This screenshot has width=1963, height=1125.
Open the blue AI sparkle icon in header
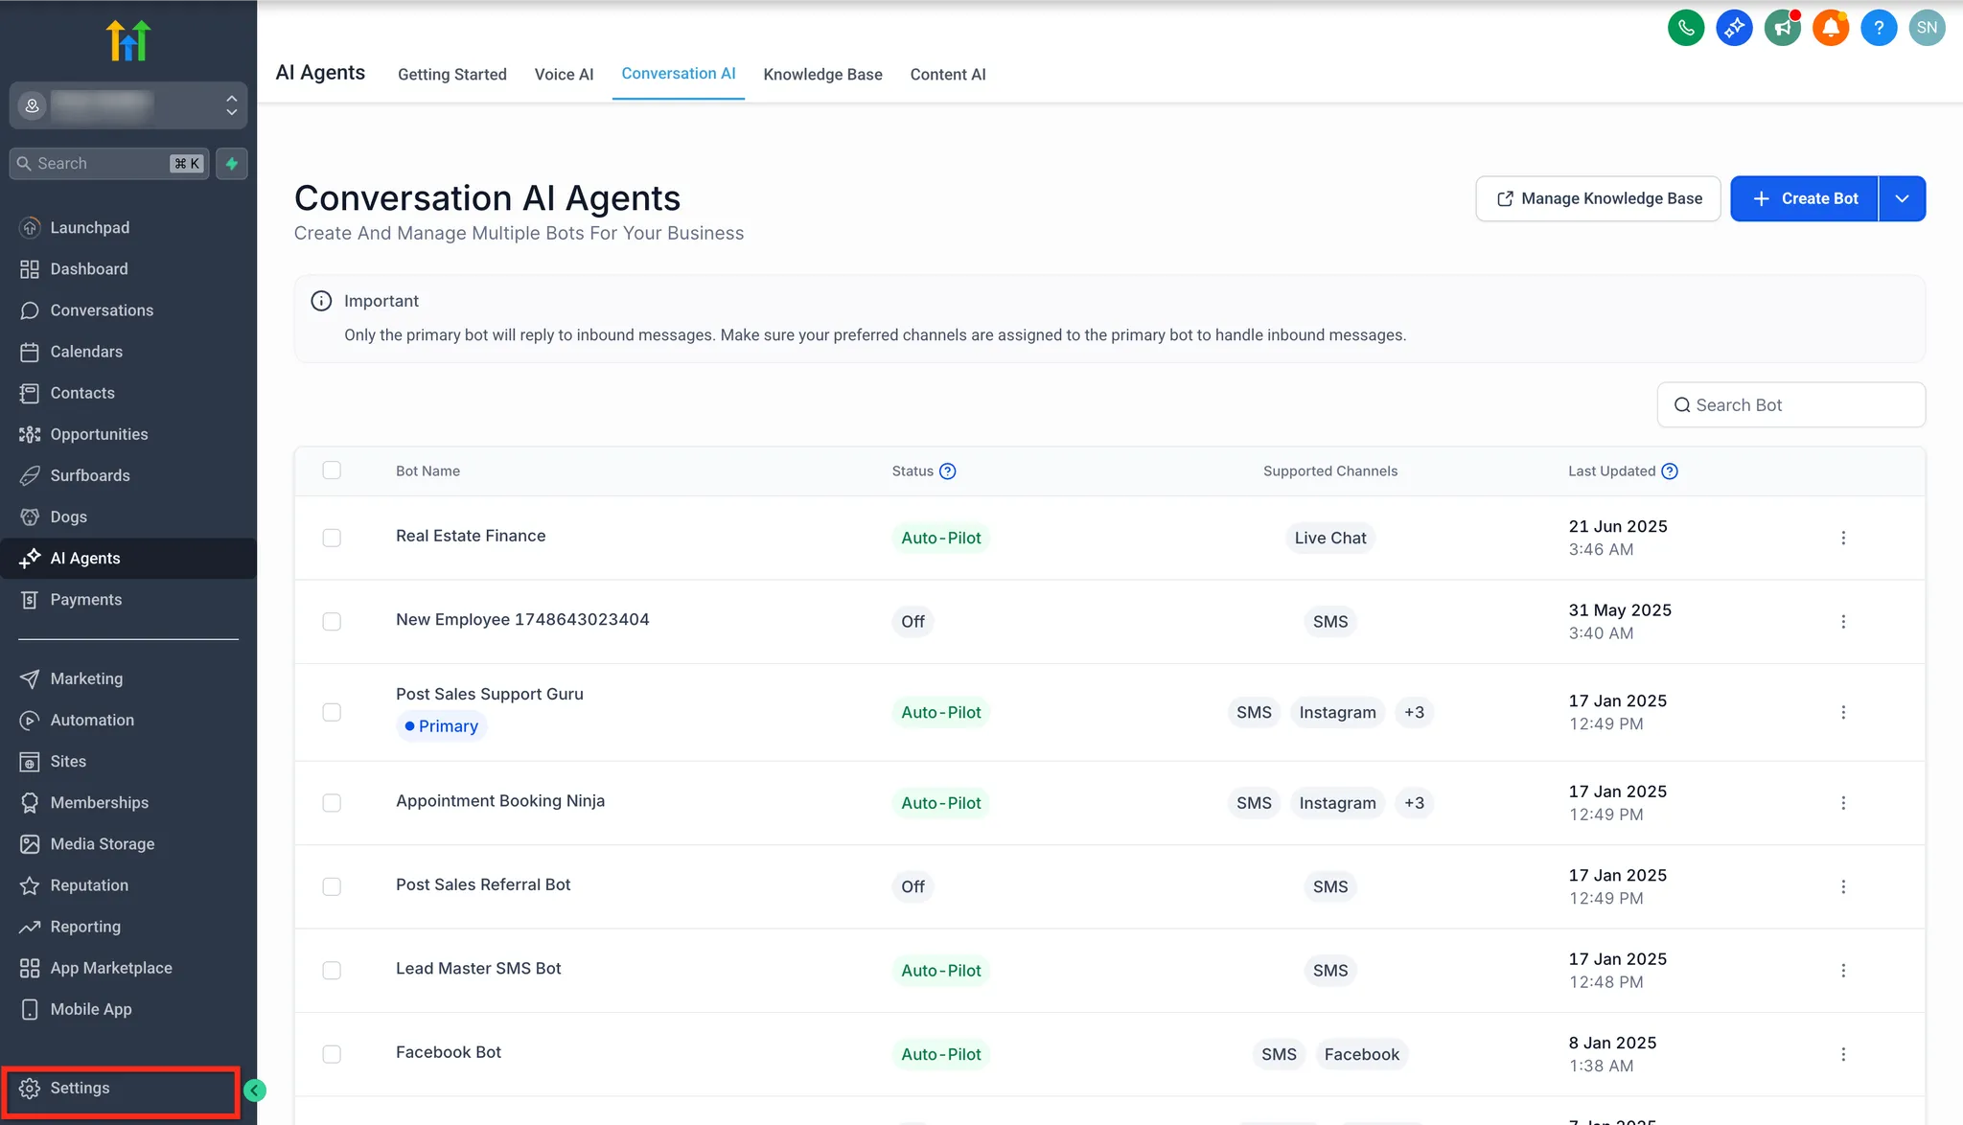[1734, 28]
